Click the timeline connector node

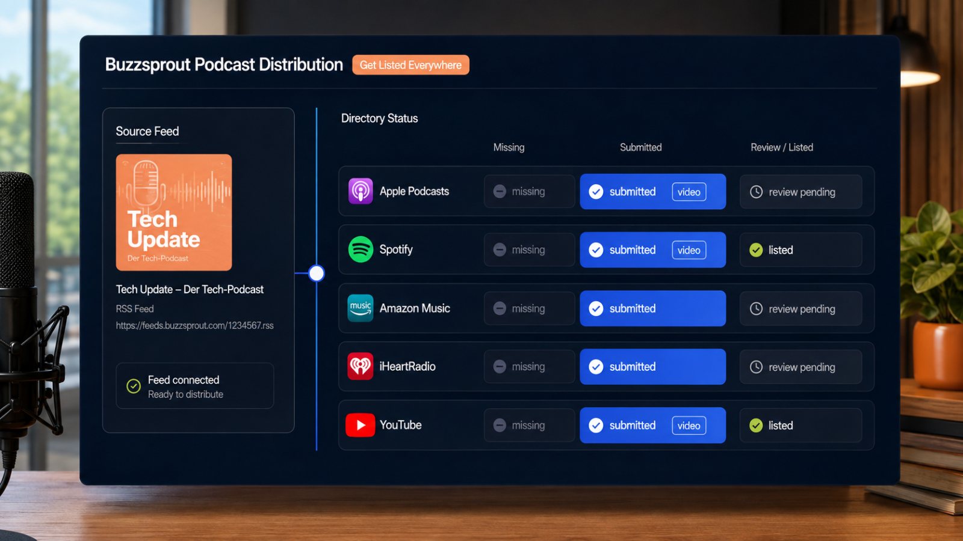pos(317,274)
